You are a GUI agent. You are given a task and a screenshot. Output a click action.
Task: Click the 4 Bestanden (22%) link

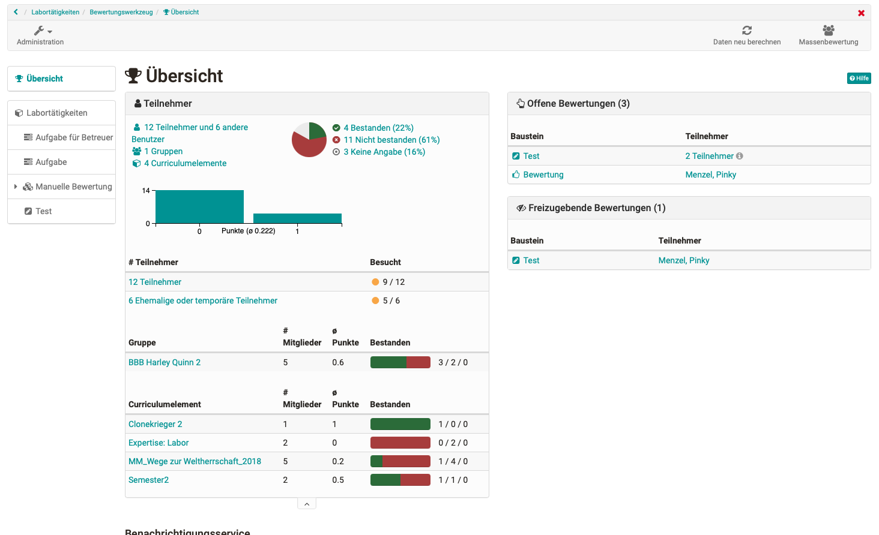pos(378,128)
